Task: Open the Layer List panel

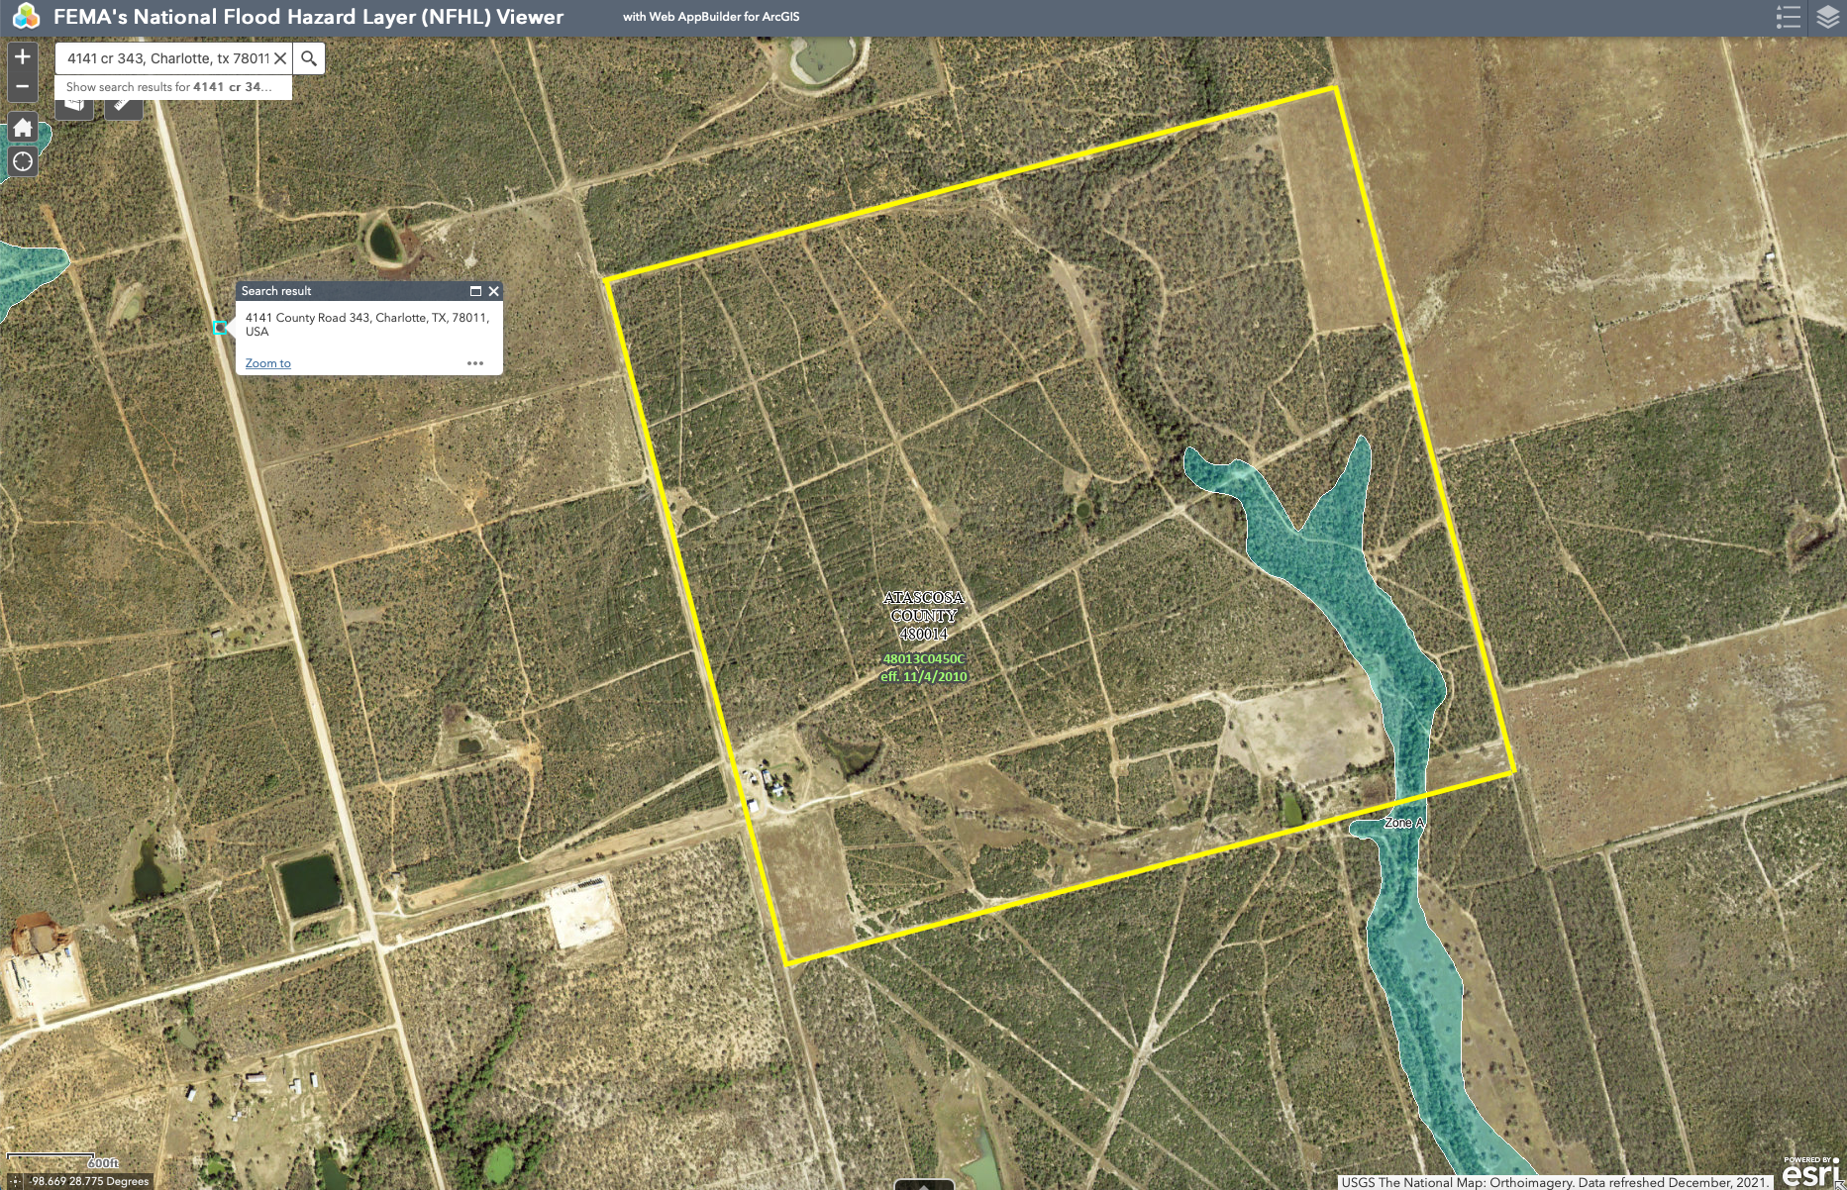Action: point(1827,17)
